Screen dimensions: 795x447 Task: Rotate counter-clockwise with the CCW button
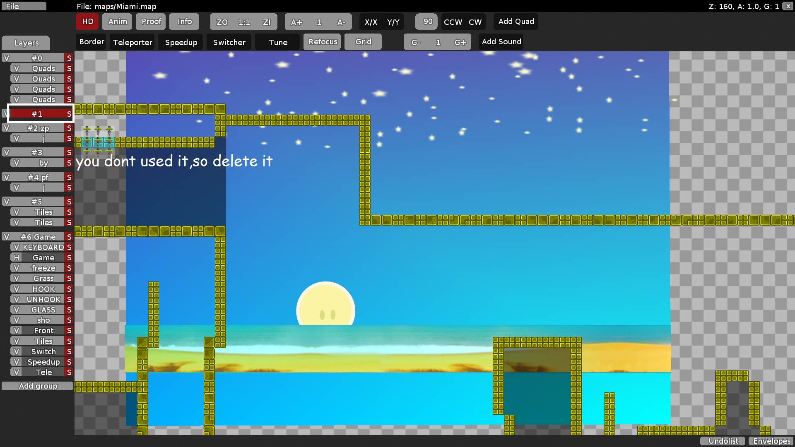(x=453, y=22)
